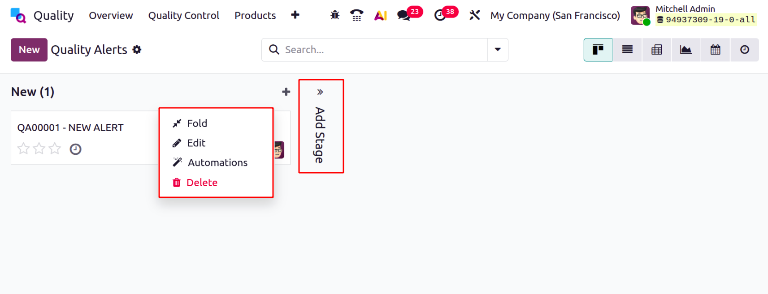Open the messages panel showing 23 notifications
Viewport: 768px width, 294px height.
[403, 15]
